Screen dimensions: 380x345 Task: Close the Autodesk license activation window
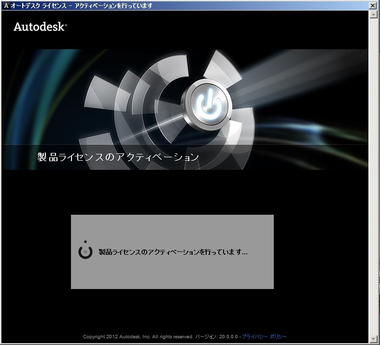pos(372,6)
